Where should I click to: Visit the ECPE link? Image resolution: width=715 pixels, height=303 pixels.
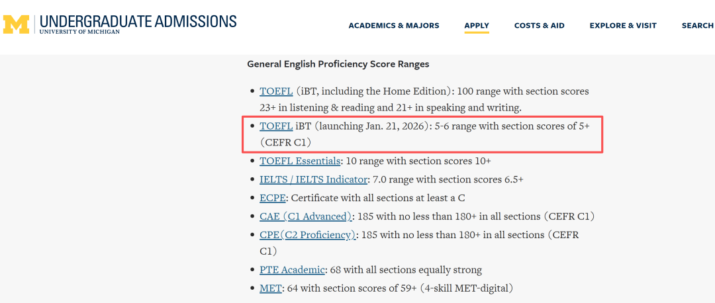[x=273, y=198]
